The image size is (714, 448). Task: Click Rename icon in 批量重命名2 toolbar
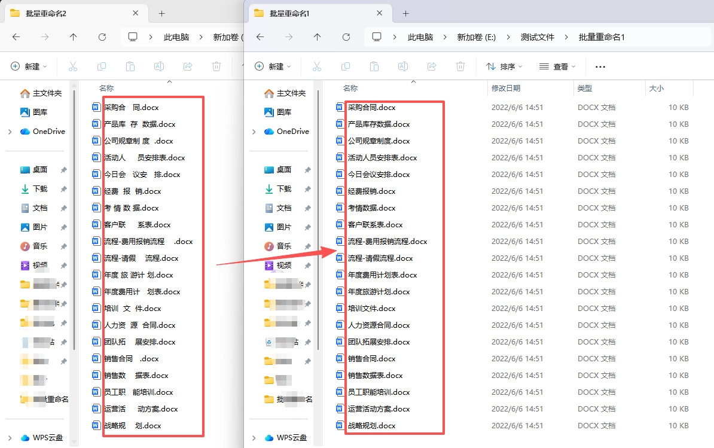click(159, 66)
